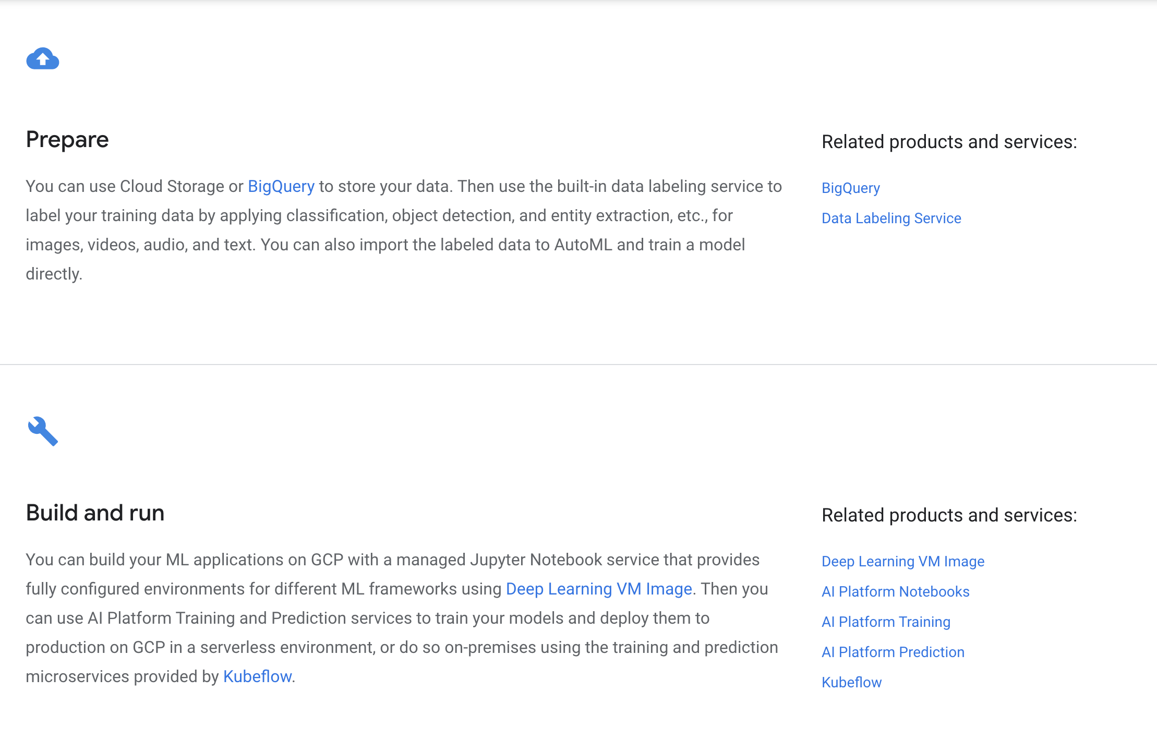Visit the AI Platform Prediction link

[x=893, y=652]
